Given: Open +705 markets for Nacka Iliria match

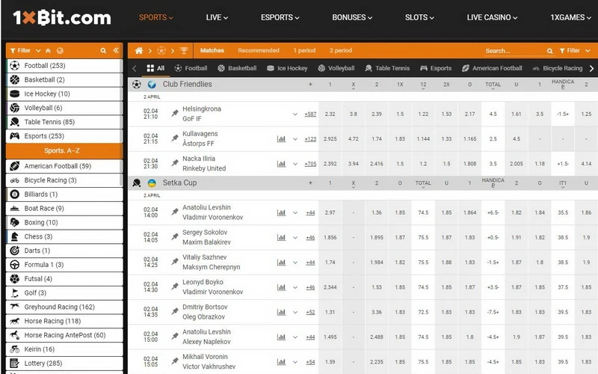Looking at the screenshot, I should pyautogui.click(x=310, y=164).
